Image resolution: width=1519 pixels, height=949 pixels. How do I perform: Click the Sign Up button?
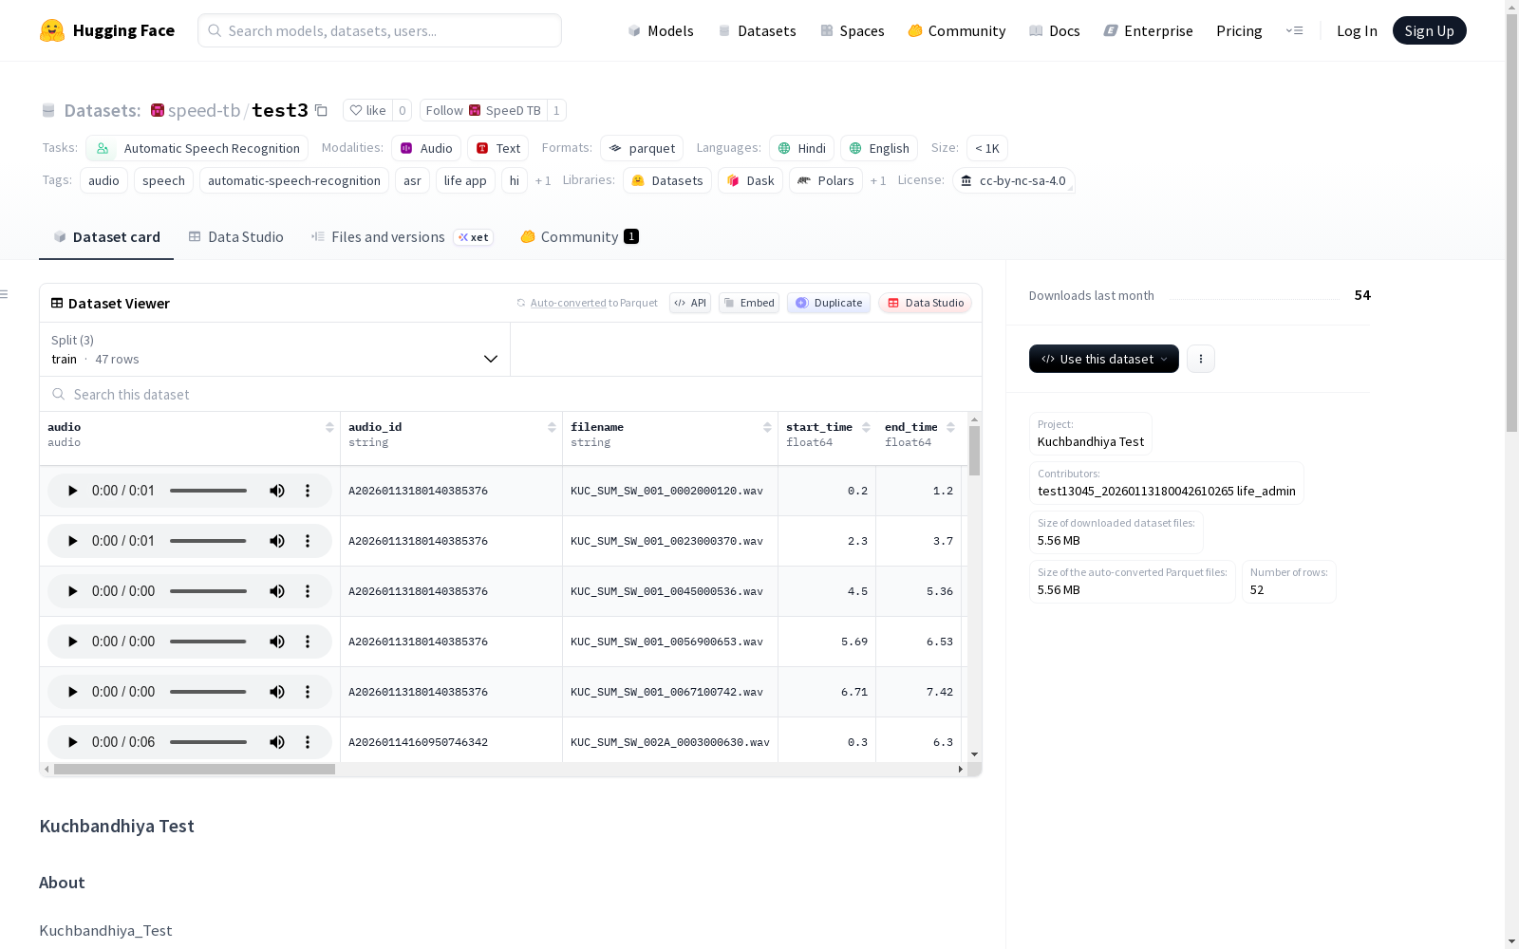coord(1429,30)
